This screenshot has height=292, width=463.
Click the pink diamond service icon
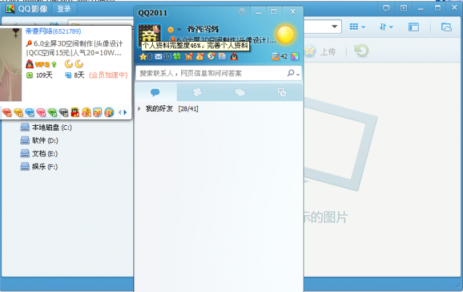pyautogui.click(x=41, y=113)
